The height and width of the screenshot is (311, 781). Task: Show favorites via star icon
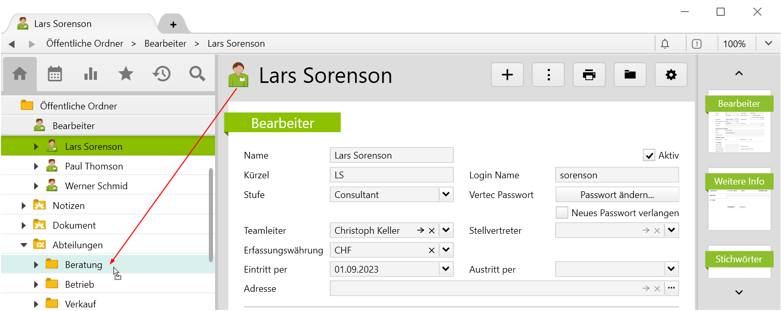[126, 74]
